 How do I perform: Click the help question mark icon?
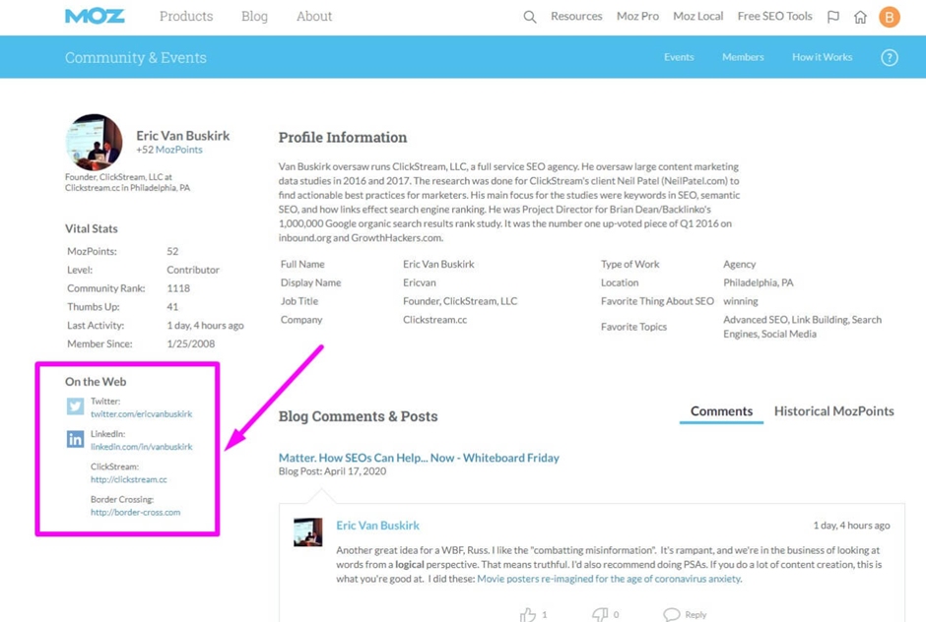(x=890, y=57)
